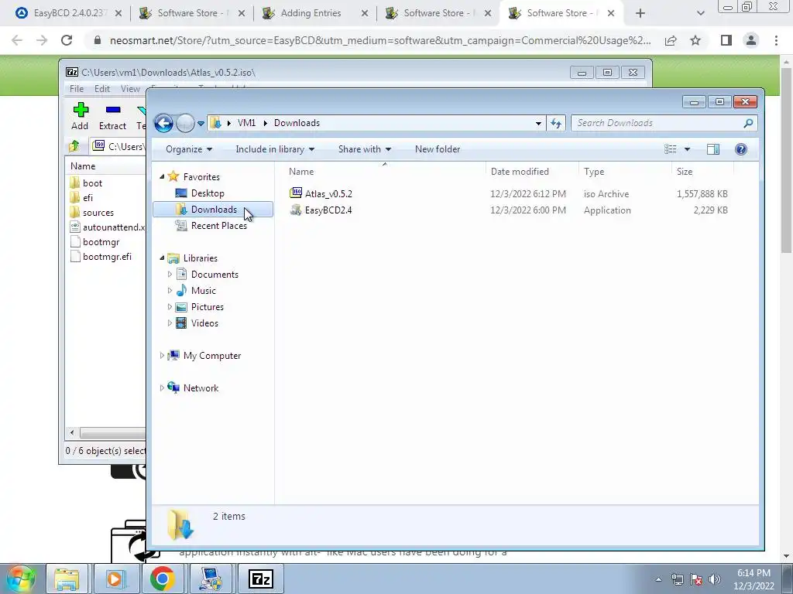793x594 pixels.
Task: Open a new browser tab
Action: coord(640,14)
